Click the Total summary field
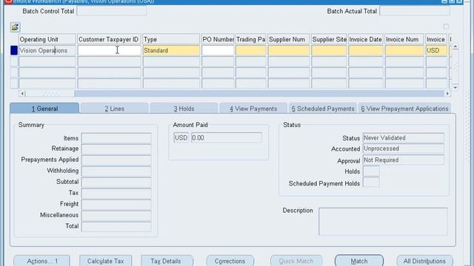 tap(116, 227)
